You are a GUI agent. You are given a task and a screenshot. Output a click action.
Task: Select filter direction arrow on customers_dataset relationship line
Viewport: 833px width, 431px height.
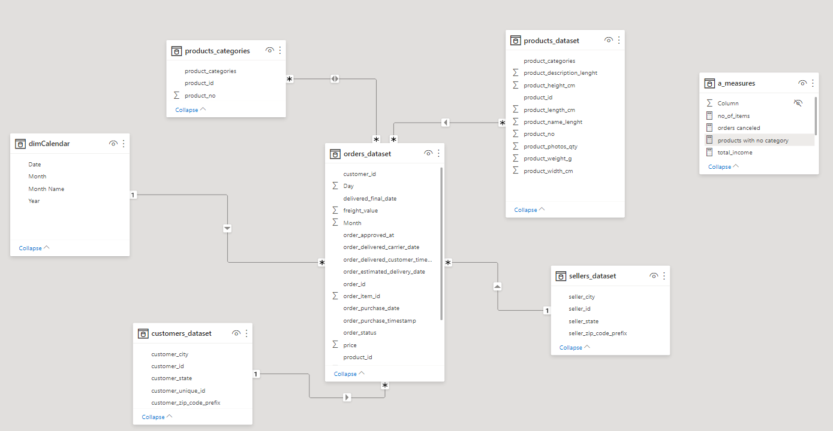(347, 397)
